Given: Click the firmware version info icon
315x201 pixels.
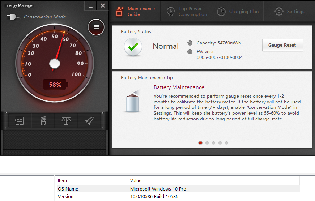Looking at the screenshot, I should (190, 52).
